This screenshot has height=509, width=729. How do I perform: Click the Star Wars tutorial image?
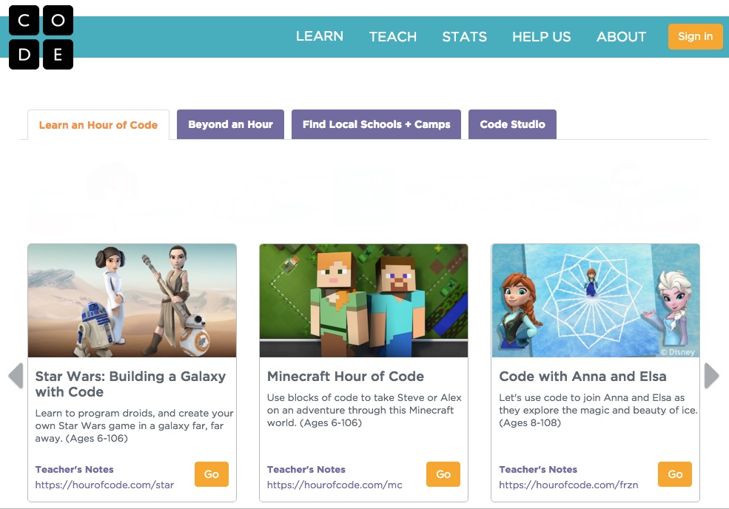pos(132,301)
